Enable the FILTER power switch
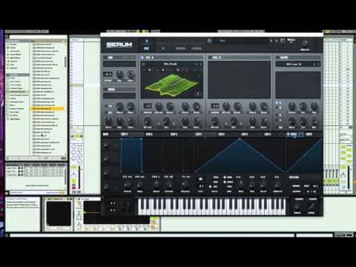 (x=277, y=57)
